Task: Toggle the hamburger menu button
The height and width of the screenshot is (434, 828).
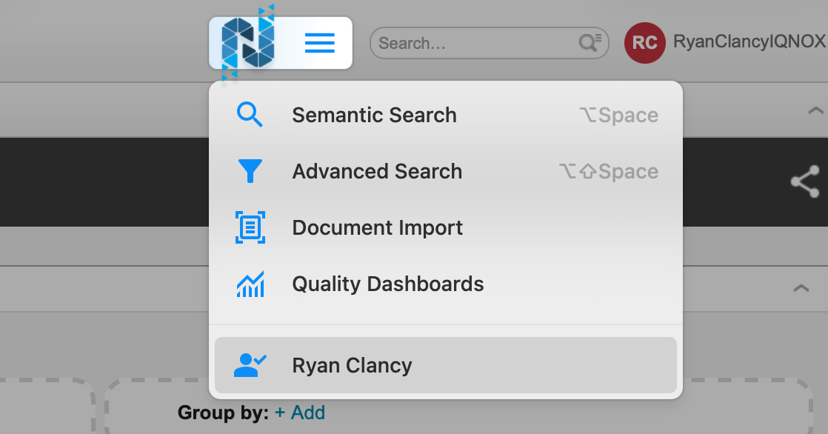Action: point(319,44)
